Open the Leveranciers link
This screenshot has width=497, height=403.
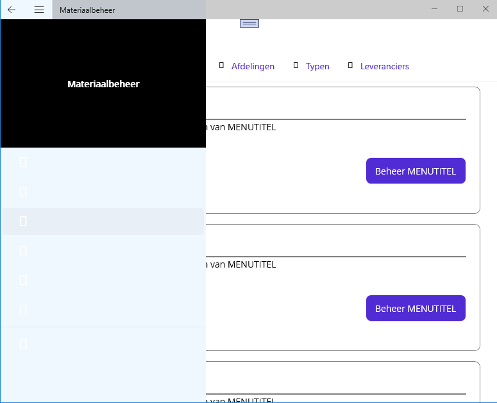(385, 66)
